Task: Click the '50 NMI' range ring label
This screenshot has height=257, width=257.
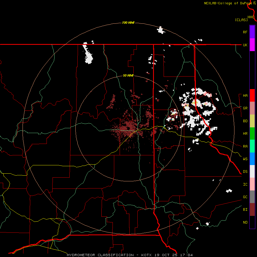Action: pyautogui.click(x=128, y=75)
